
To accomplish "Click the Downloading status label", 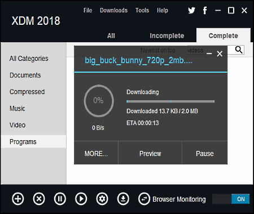I will tap(143, 92).
